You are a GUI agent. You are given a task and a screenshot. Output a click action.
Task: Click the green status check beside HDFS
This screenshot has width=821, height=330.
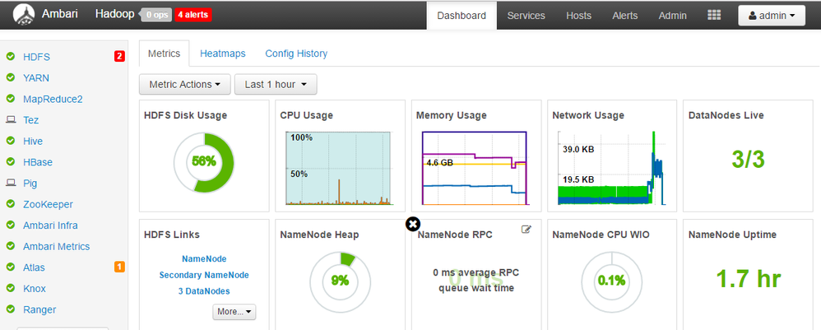click(x=11, y=57)
